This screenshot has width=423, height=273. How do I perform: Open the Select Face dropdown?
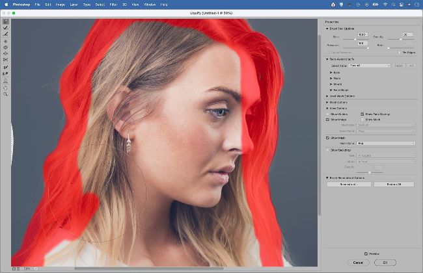(370, 66)
